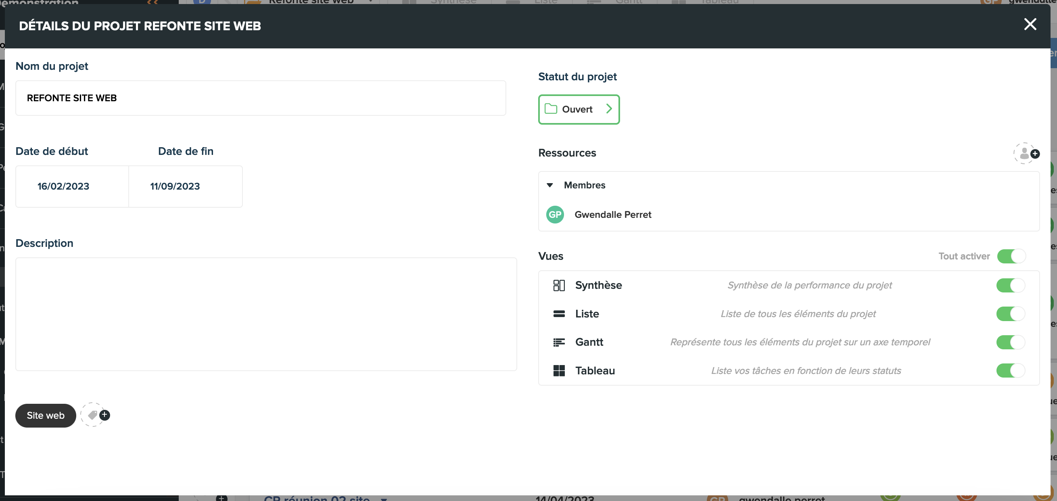1057x501 pixels.
Task: Click the Gantt view icon
Action: click(559, 342)
